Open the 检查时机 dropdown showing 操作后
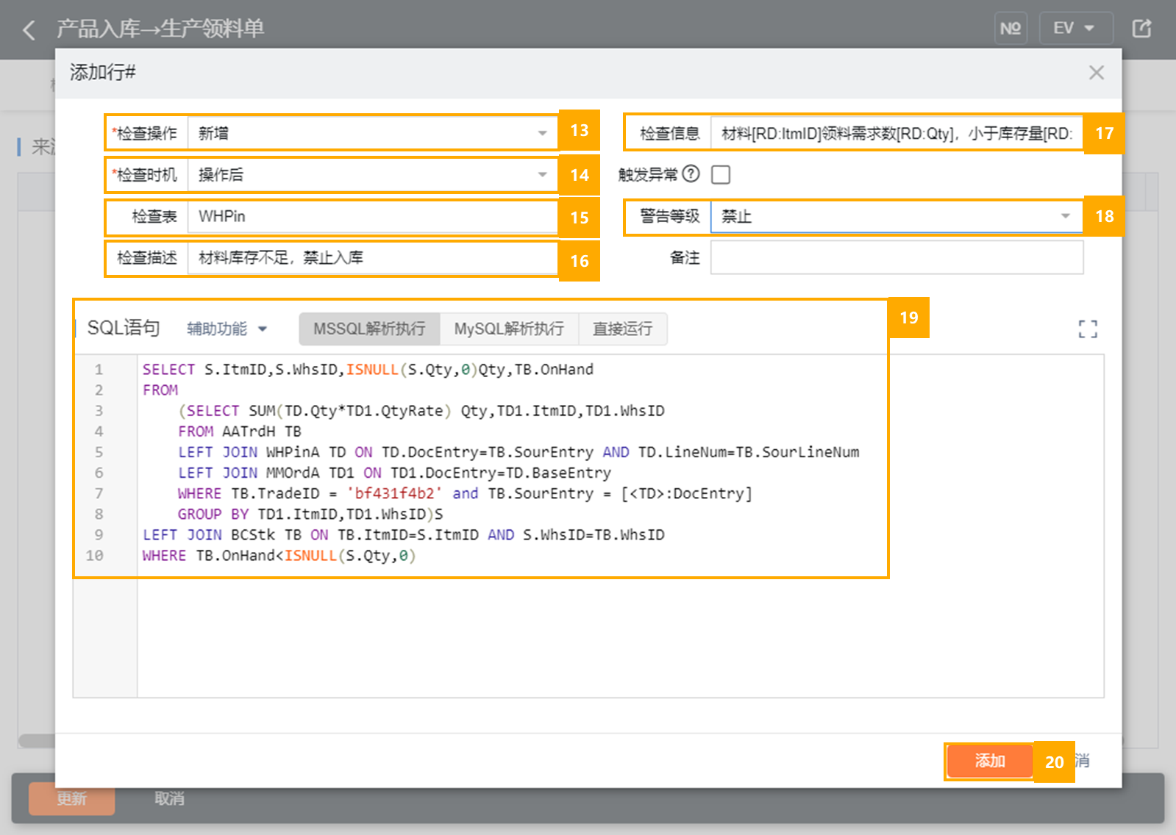This screenshot has height=835, width=1176. click(372, 175)
